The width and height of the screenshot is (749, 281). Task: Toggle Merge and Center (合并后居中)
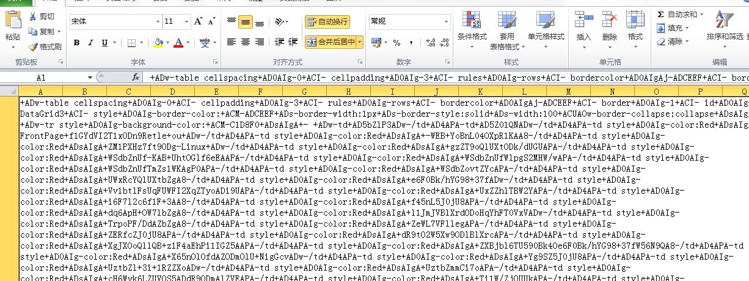tap(331, 42)
